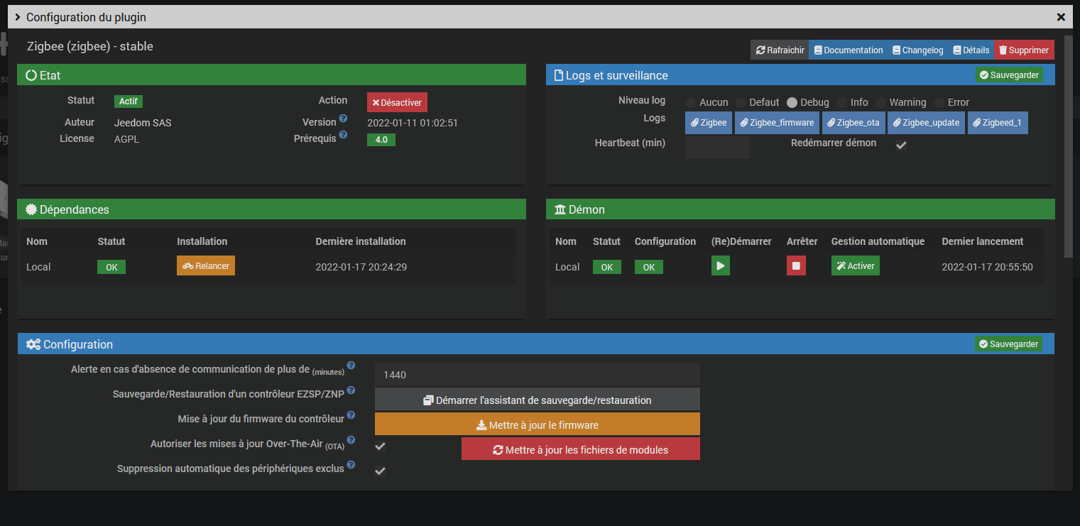Open the Changelog

tap(918, 50)
